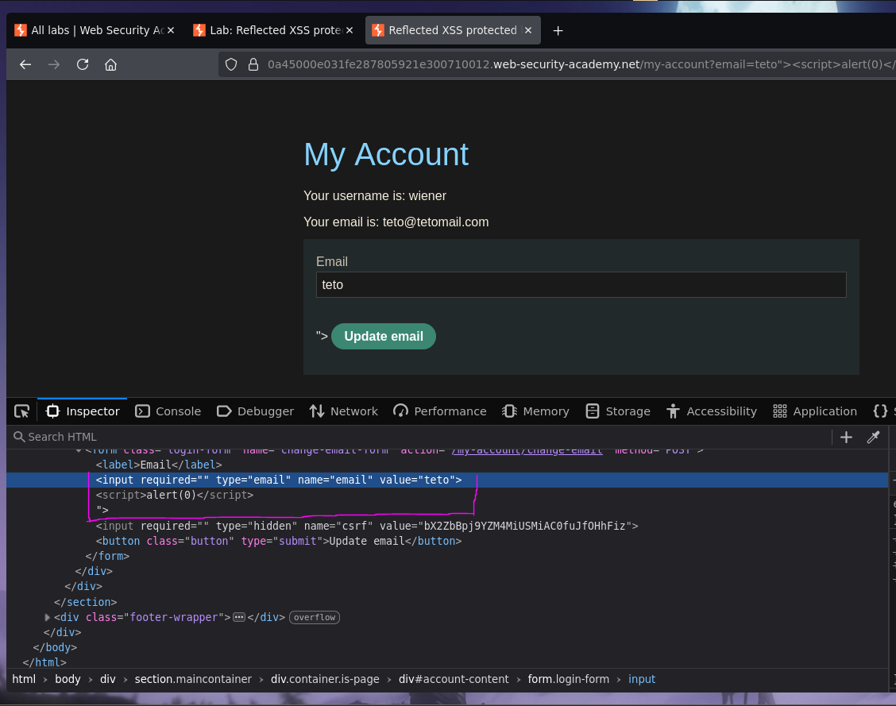Go back to the previous page
The width and height of the screenshot is (896, 706).
[25, 64]
